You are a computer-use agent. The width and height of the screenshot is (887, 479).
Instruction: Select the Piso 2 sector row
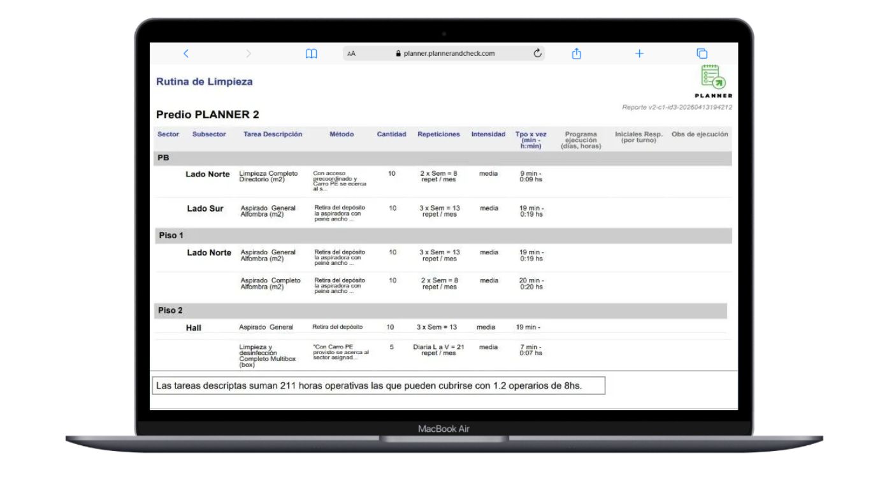pos(441,311)
